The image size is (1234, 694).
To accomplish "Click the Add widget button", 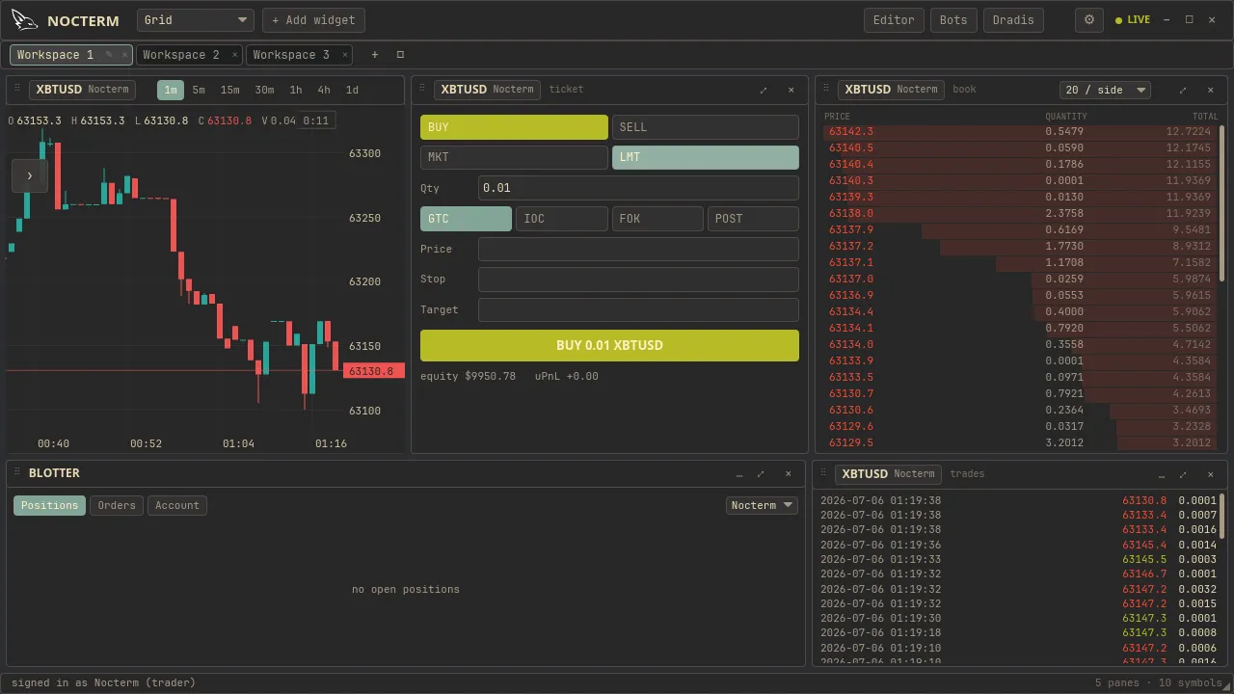I will (x=313, y=20).
